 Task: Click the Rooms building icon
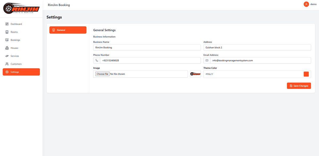[x=7, y=32]
